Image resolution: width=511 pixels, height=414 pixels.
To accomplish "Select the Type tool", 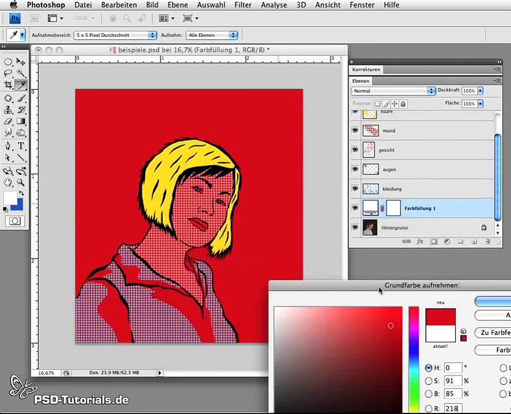I will click(x=21, y=146).
